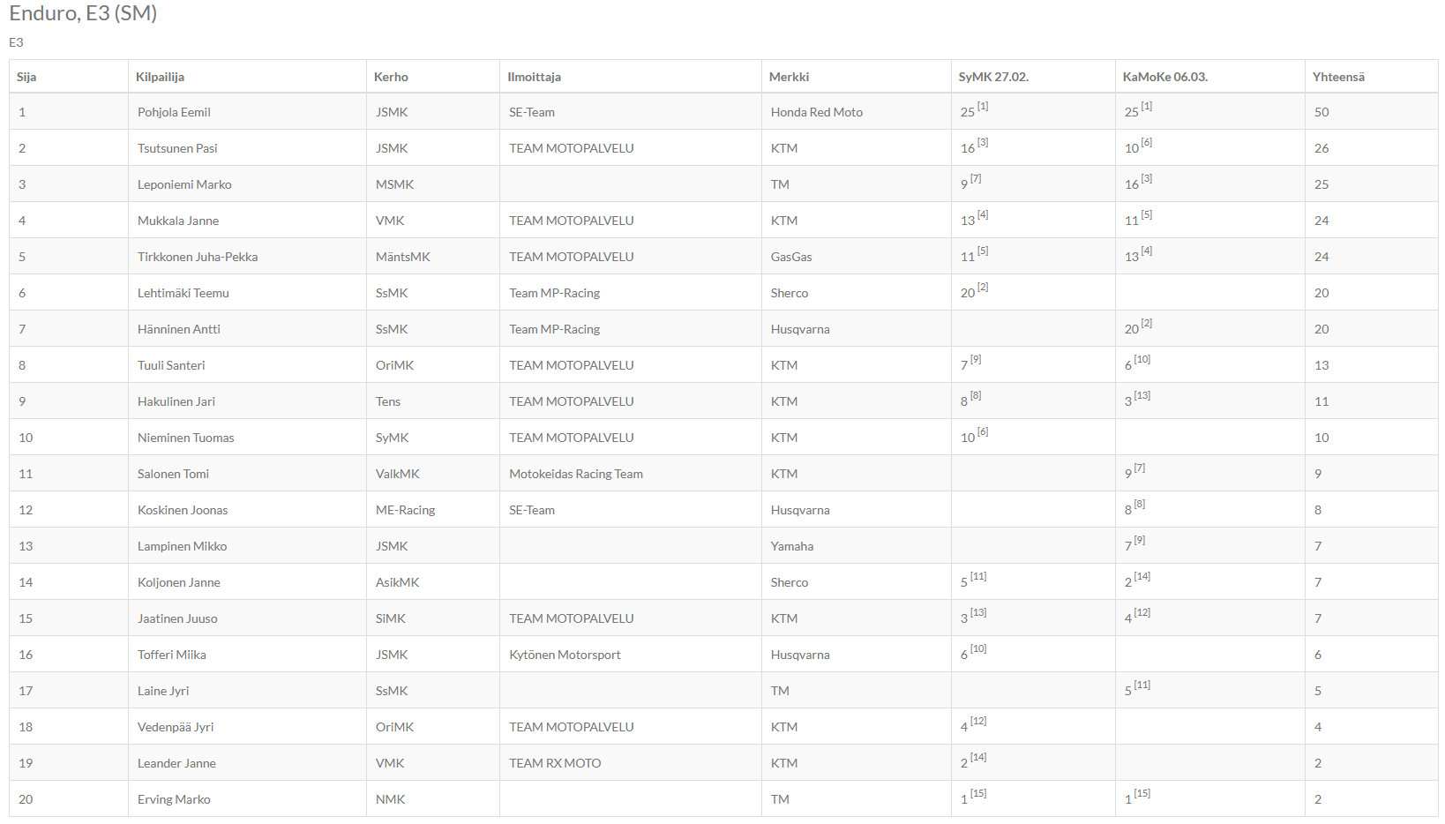Click the Ilmoittaja column header
This screenshot has height=824, width=1445.
534,77
